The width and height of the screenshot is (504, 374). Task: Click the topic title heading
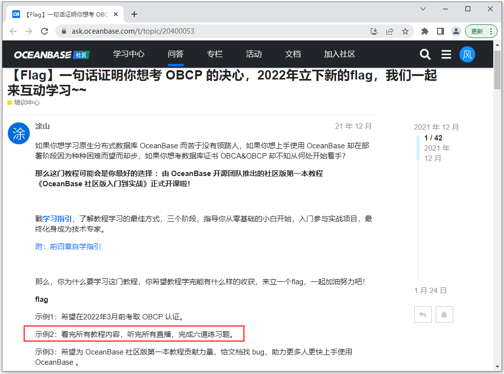point(222,83)
